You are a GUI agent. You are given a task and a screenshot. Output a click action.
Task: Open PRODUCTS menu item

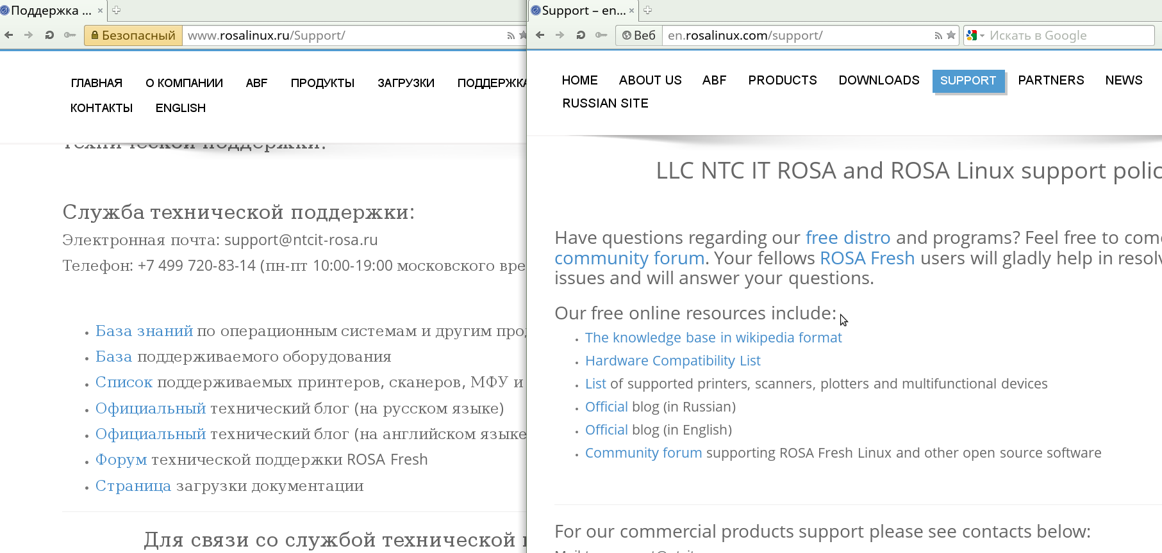783,80
